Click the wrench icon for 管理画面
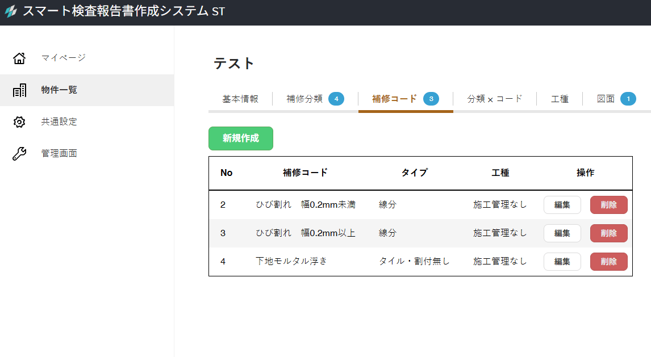This screenshot has height=357, width=651. 19,154
